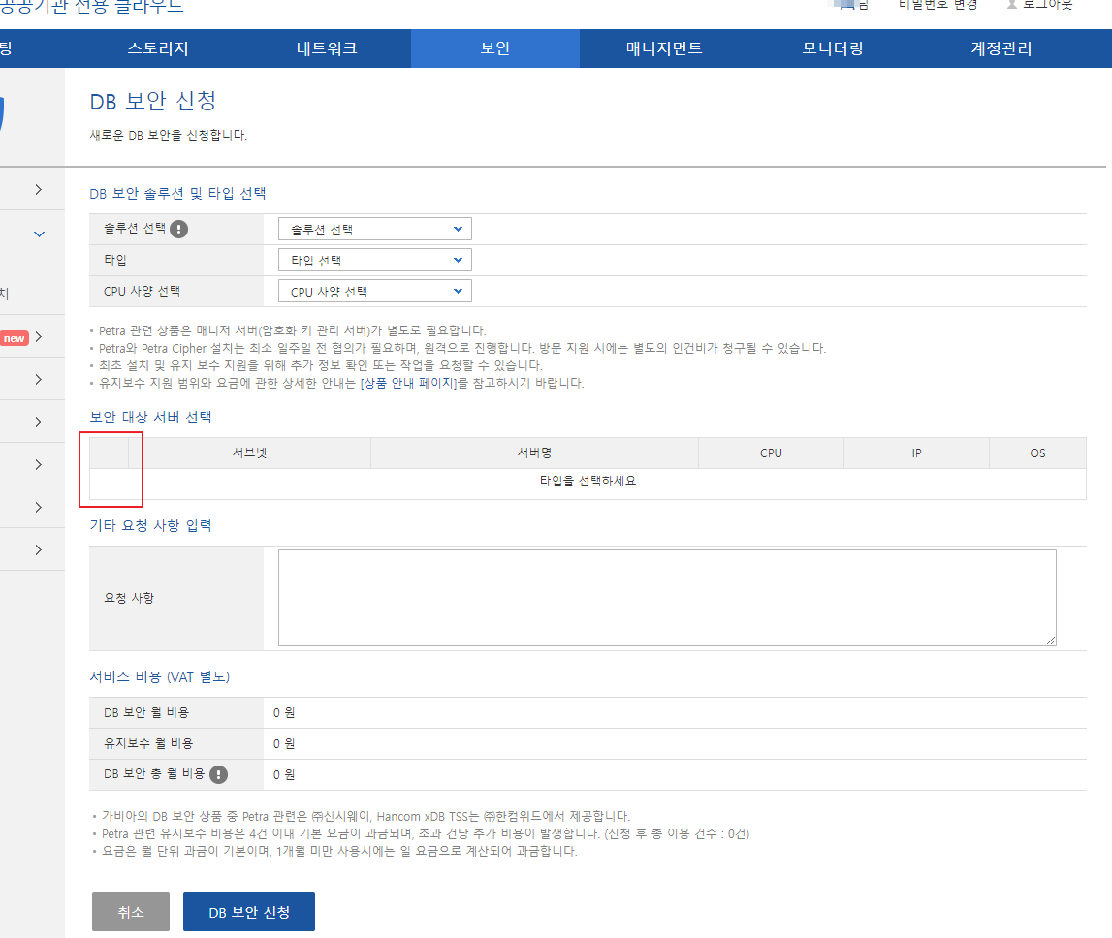This screenshot has width=1112, height=938.
Task: Open the 타입 선택 dropdown
Action: point(375,261)
